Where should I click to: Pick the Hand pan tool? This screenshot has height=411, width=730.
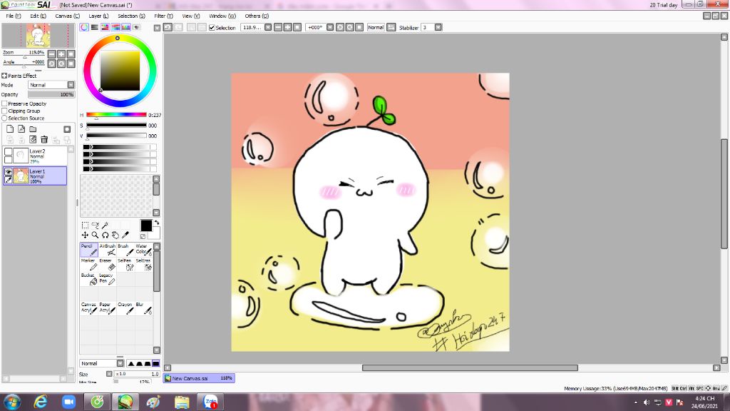coord(115,235)
